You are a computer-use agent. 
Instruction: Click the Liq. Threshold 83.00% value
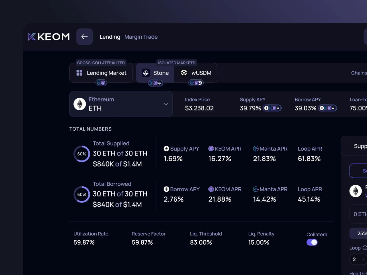201,242
